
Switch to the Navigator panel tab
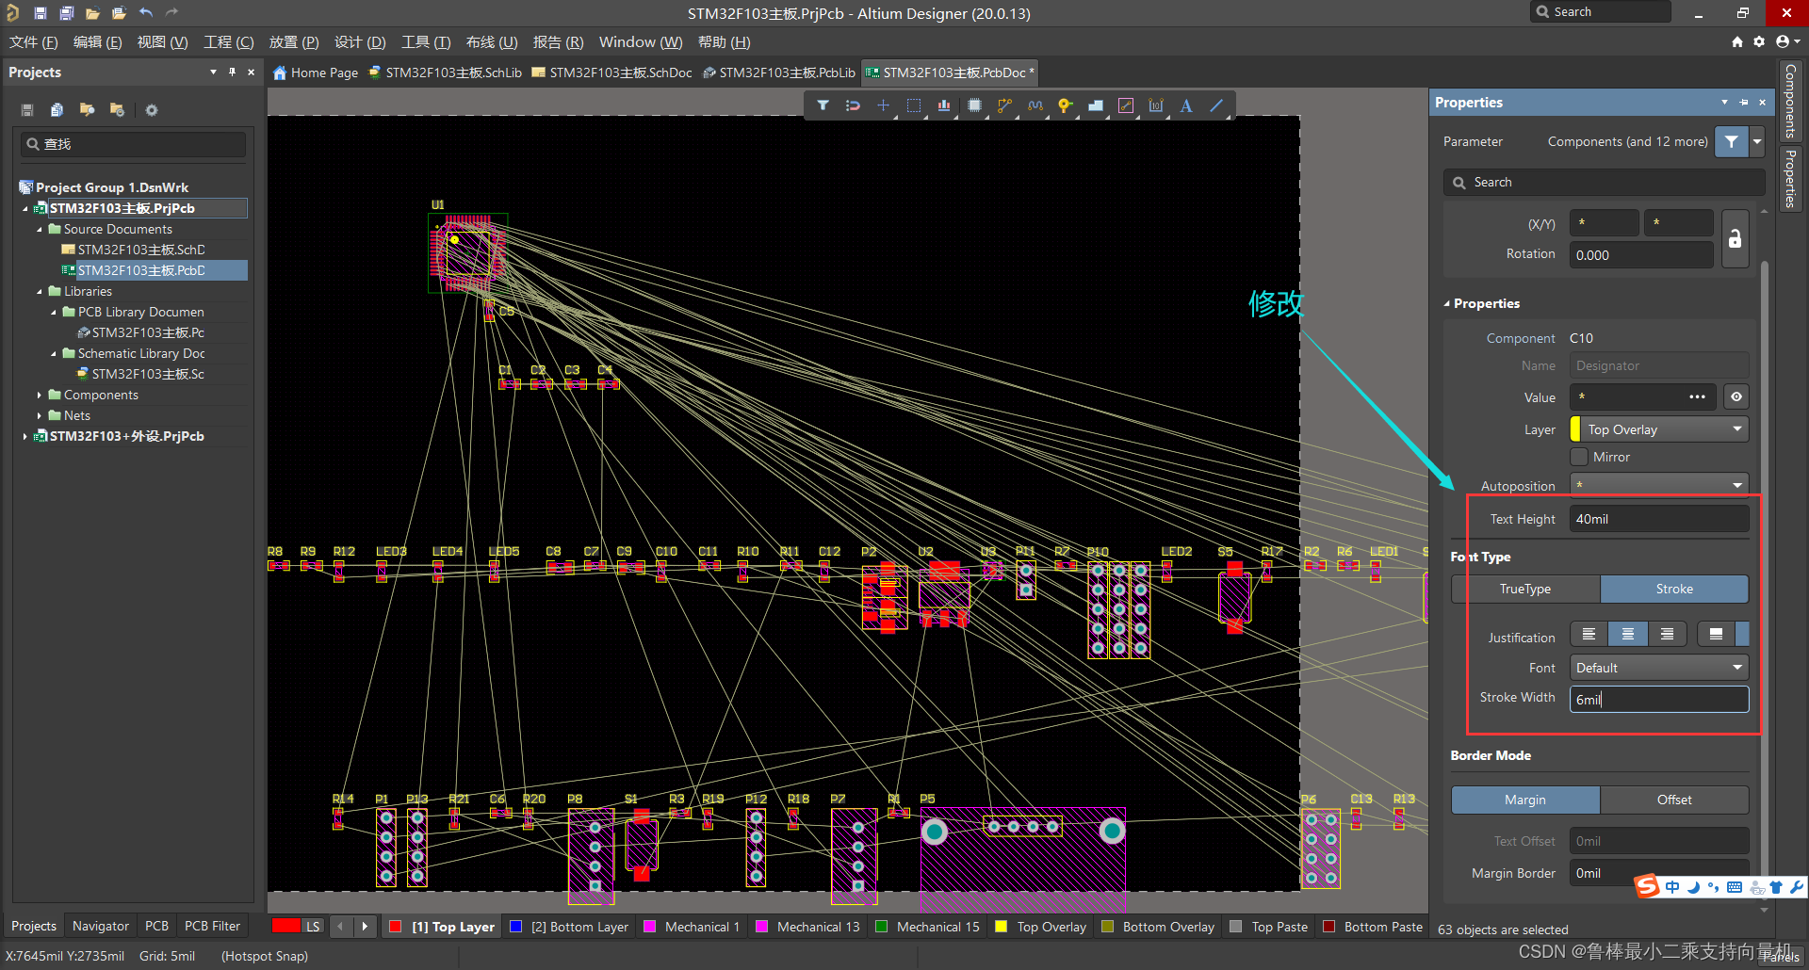tap(101, 926)
